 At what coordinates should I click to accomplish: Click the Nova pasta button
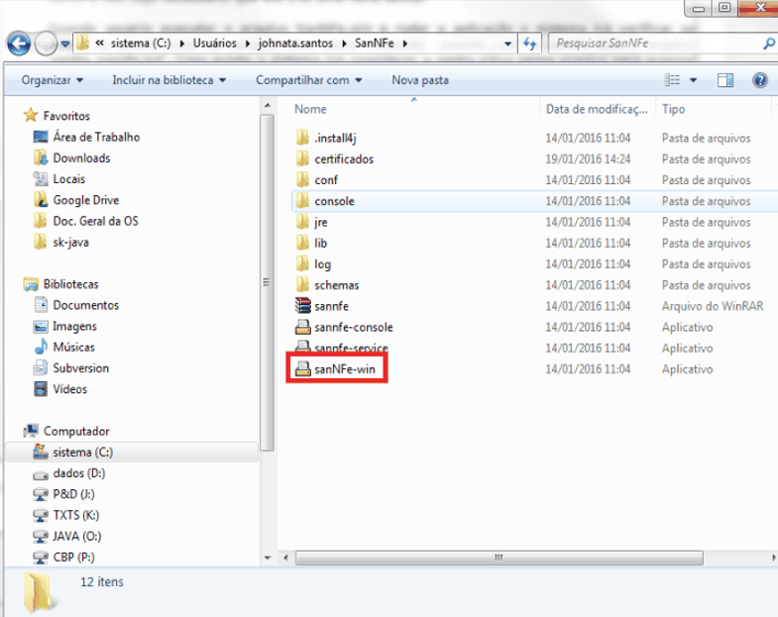click(x=420, y=80)
